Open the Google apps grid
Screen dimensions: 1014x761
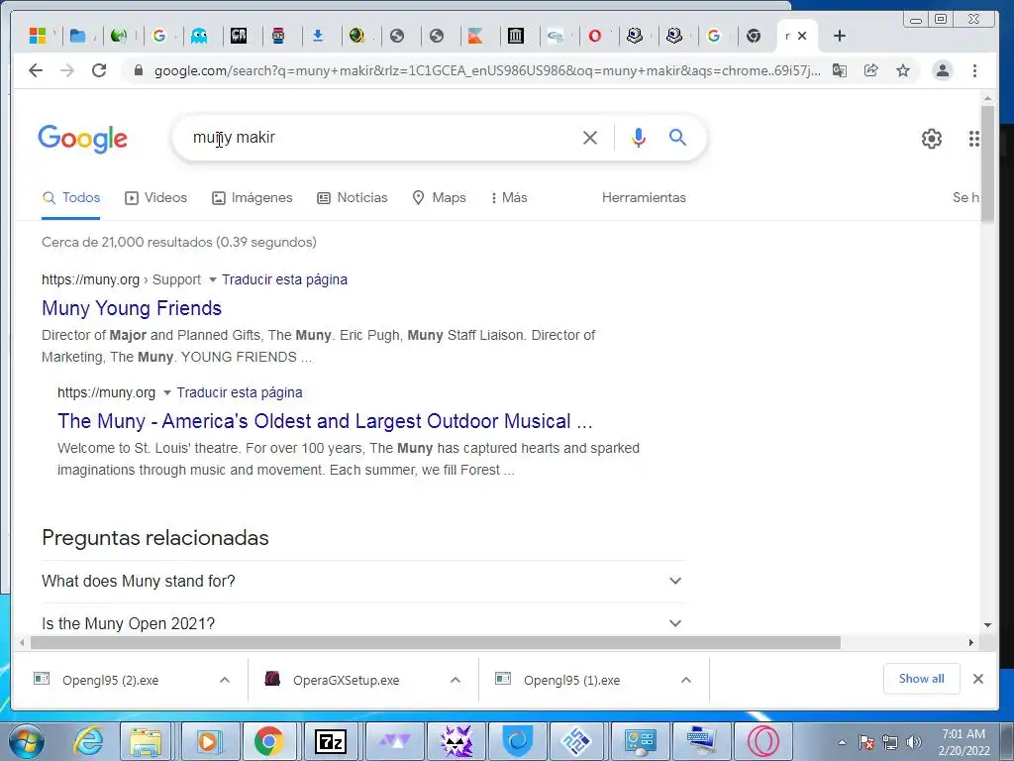[x=974, y=139]
